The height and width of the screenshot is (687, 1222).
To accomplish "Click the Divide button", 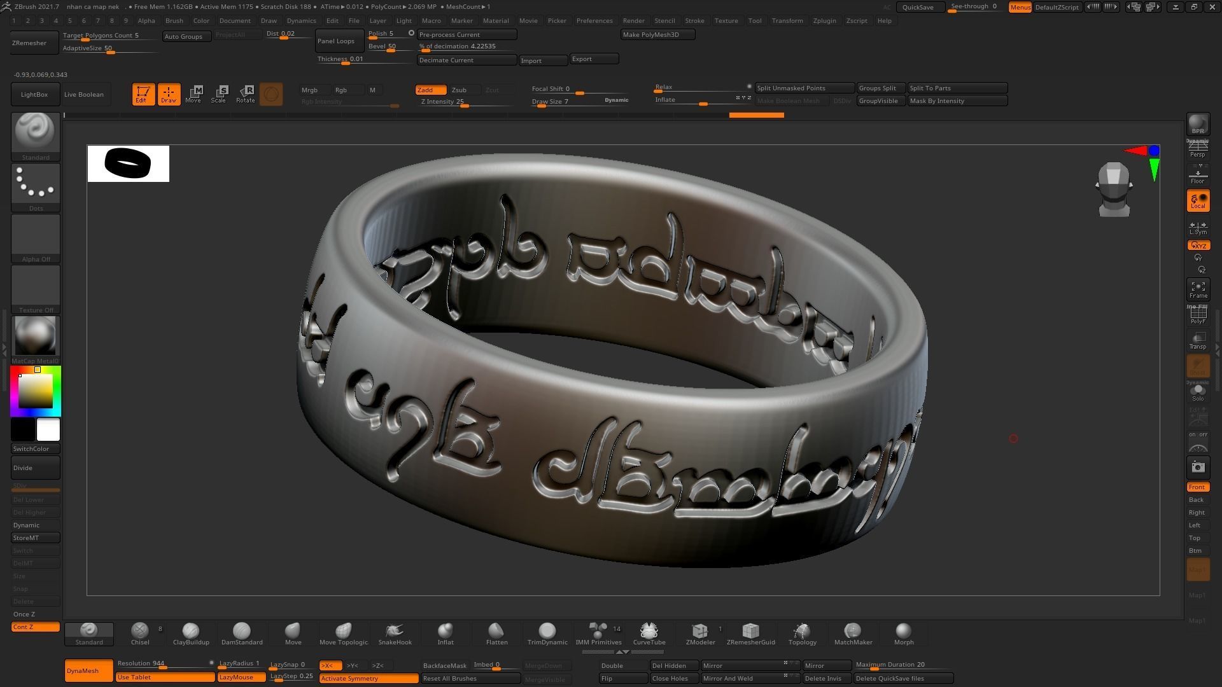I will tap(36, 468).
